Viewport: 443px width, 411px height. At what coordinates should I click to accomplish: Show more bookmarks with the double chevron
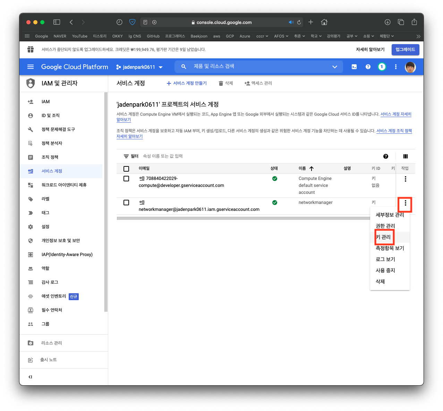[418, 36]
